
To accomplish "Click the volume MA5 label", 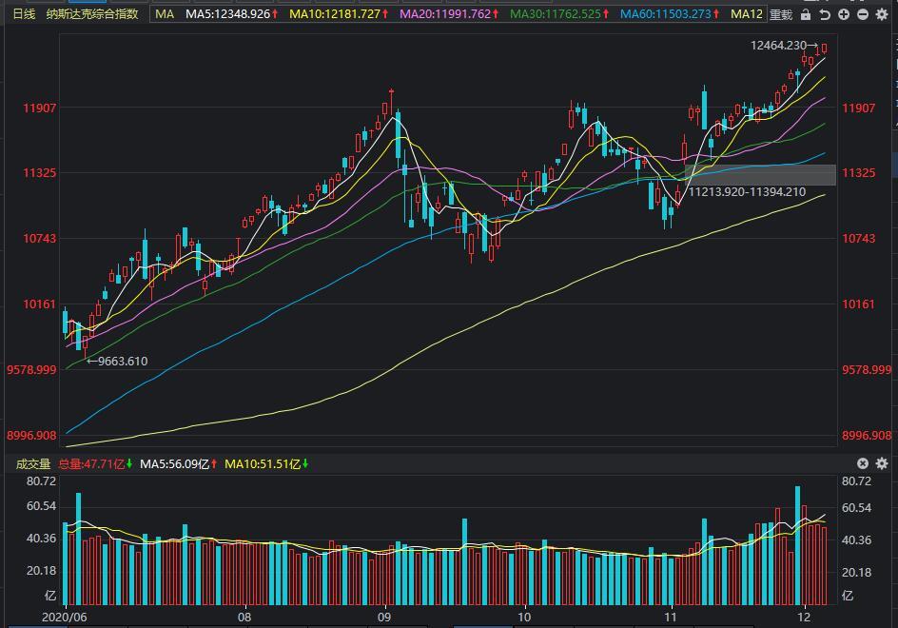I will point(179,463).
